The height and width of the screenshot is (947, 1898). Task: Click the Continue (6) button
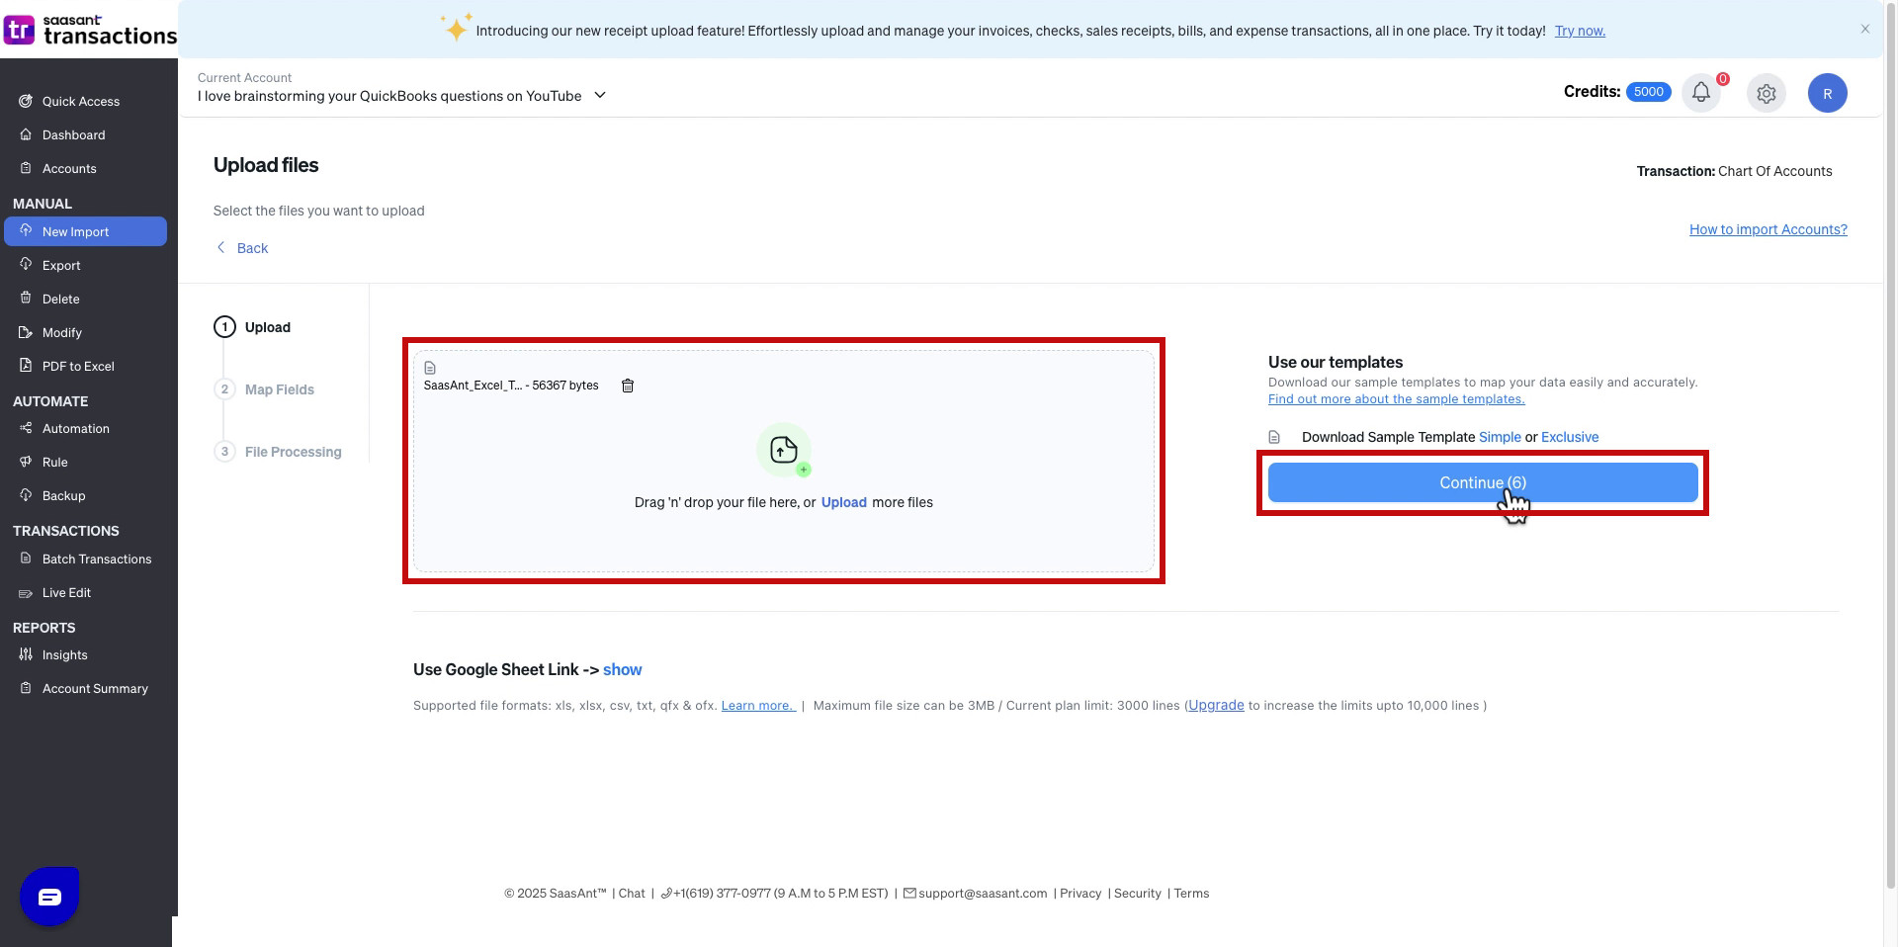coord(1483,482)
